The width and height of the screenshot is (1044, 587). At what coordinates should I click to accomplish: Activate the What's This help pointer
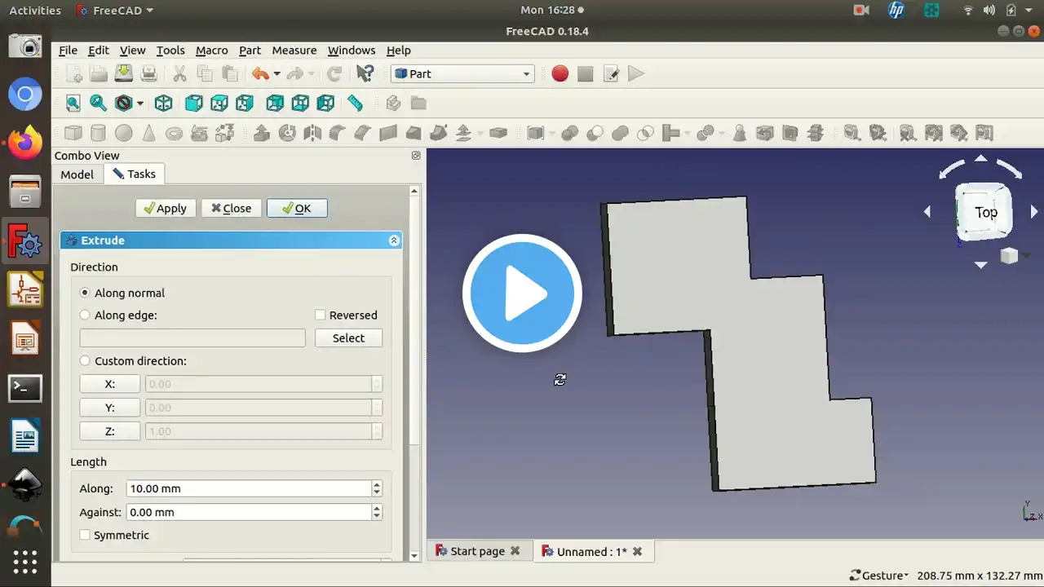(x=365, y=73)
